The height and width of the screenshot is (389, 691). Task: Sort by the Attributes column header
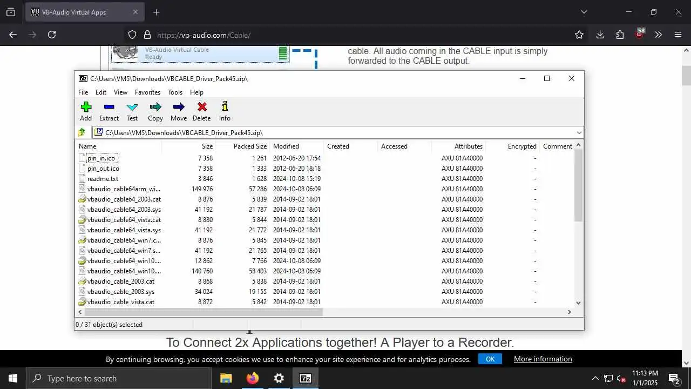(x=459, y=146)
